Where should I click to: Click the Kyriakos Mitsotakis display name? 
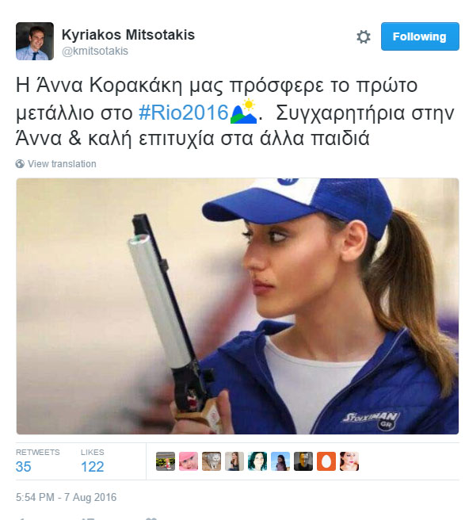128,35
